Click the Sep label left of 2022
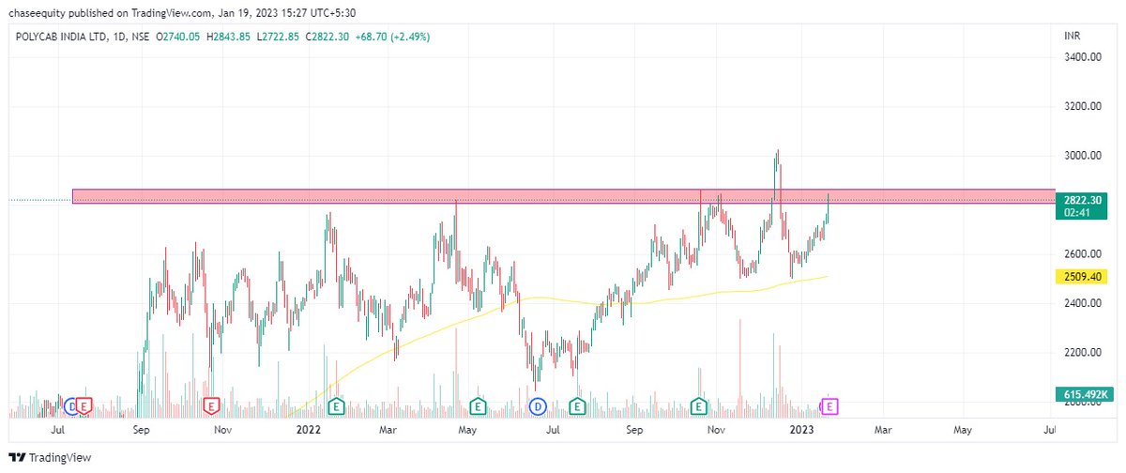 (x=142, y=430)
